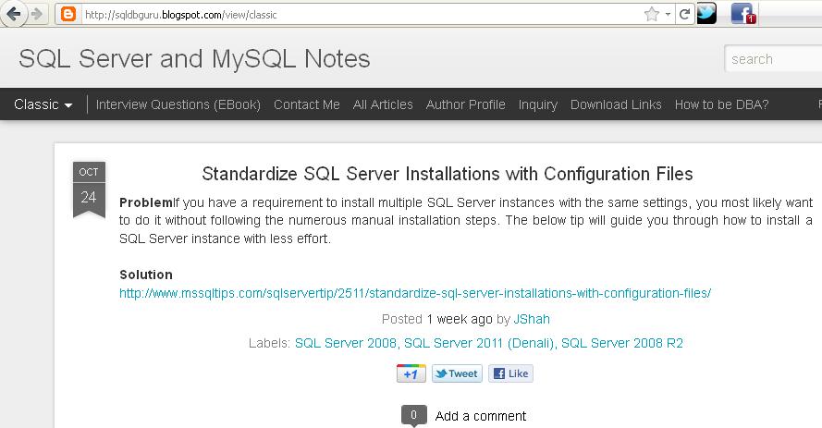The height and width of the screenshot is (428, 822).
Task: Click the browser back arrow button
Action: coord(15,14)
